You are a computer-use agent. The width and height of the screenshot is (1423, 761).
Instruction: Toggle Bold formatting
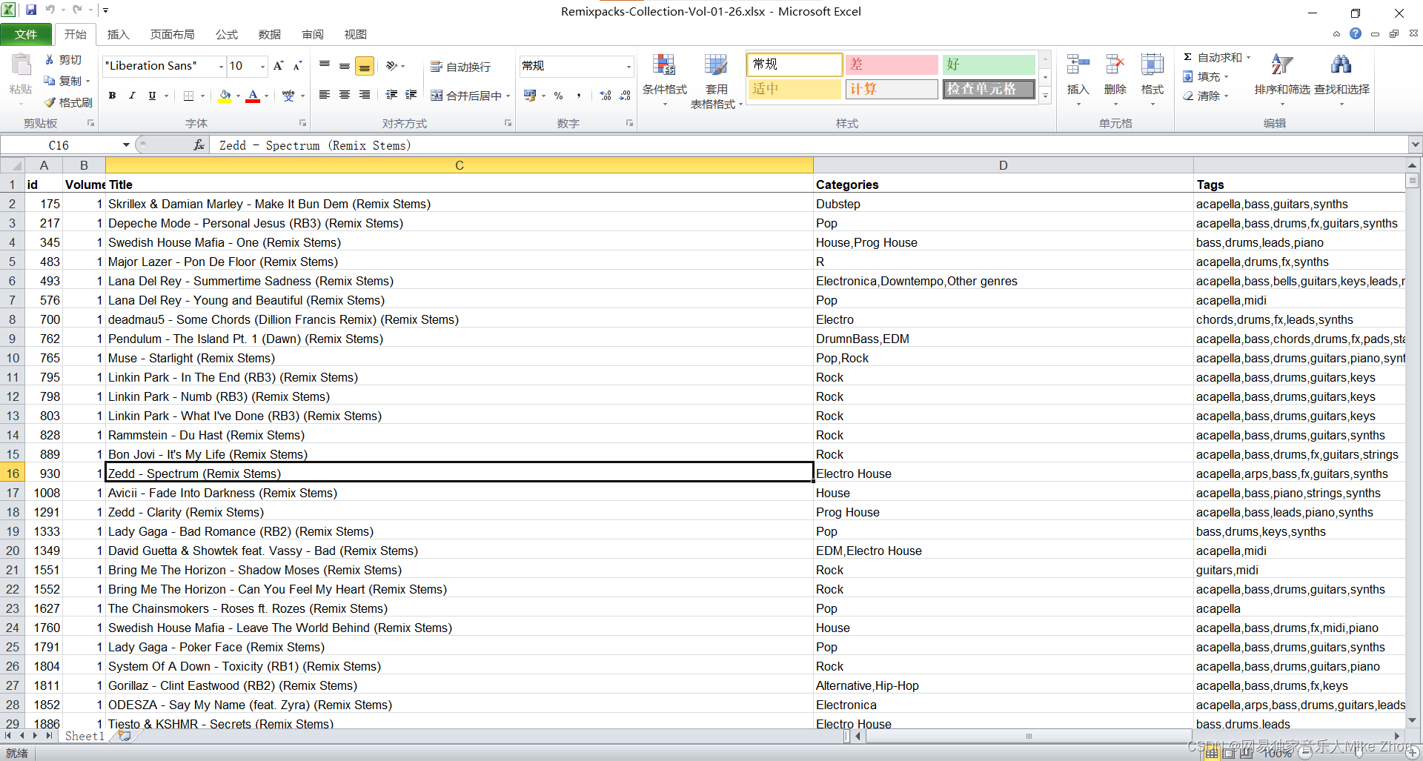click(112, 96)
